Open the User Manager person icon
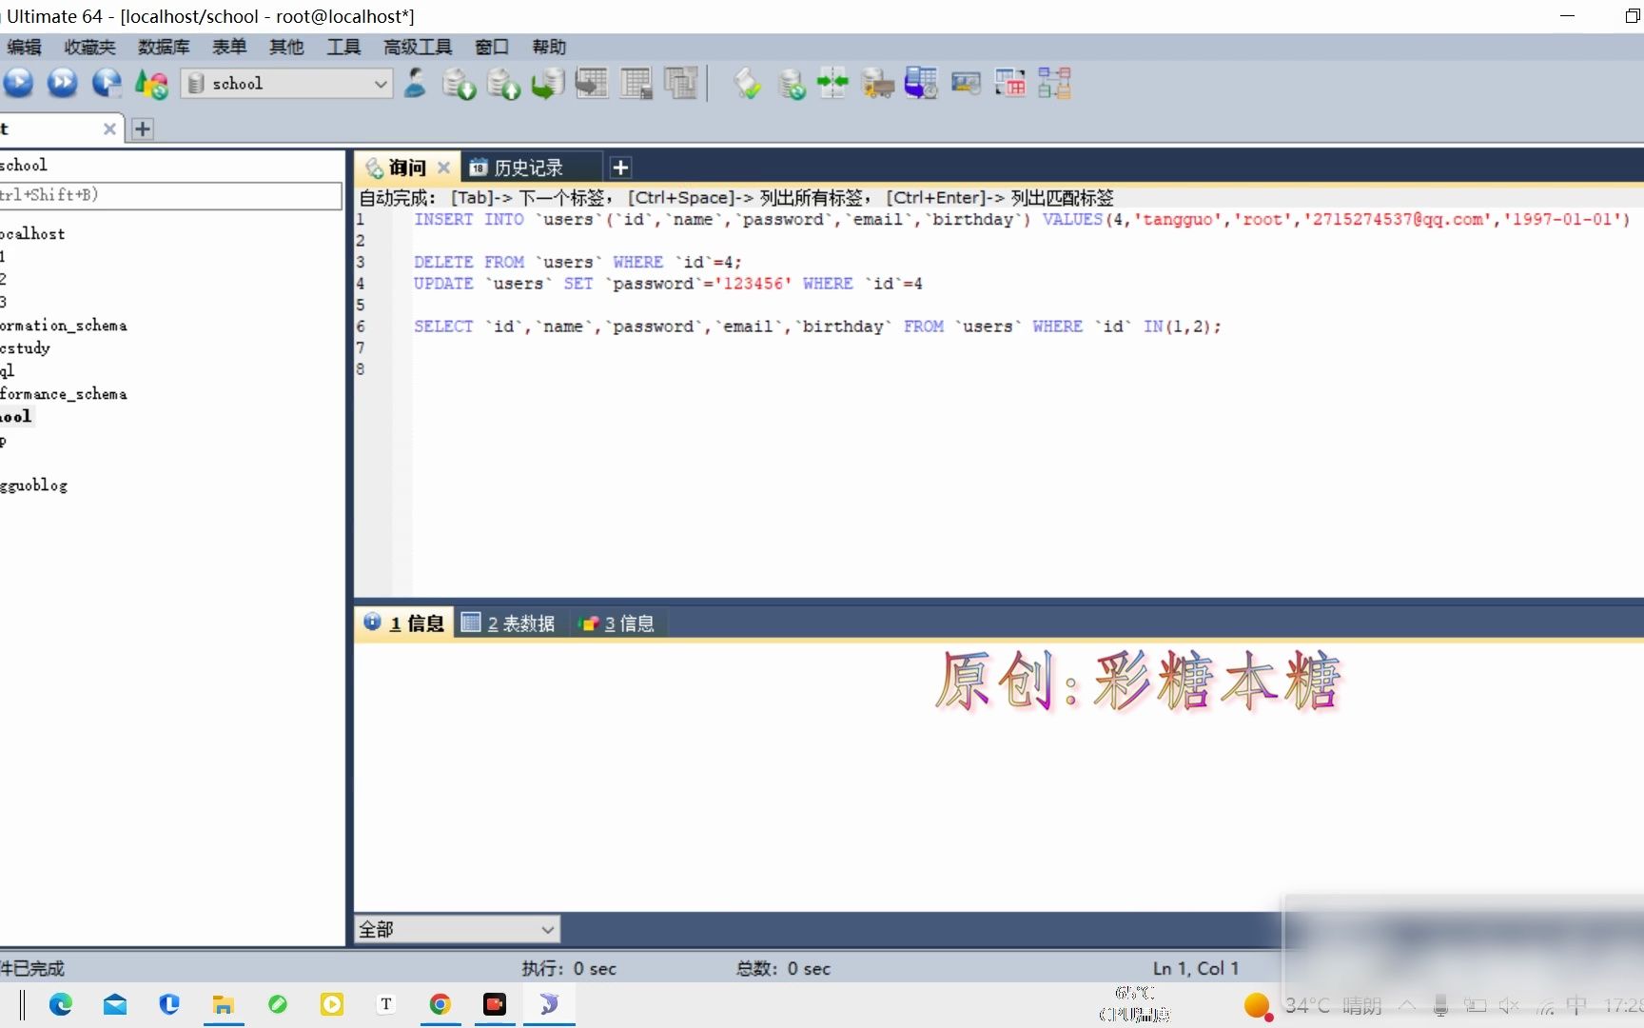The width and height of the screenshot is (1644, 1028). pos(415,83)
